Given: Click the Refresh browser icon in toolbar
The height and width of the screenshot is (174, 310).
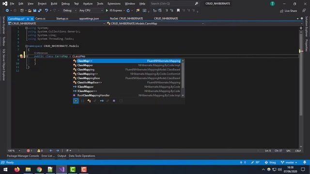Looking at the screenshot, I should coord(128,11).
